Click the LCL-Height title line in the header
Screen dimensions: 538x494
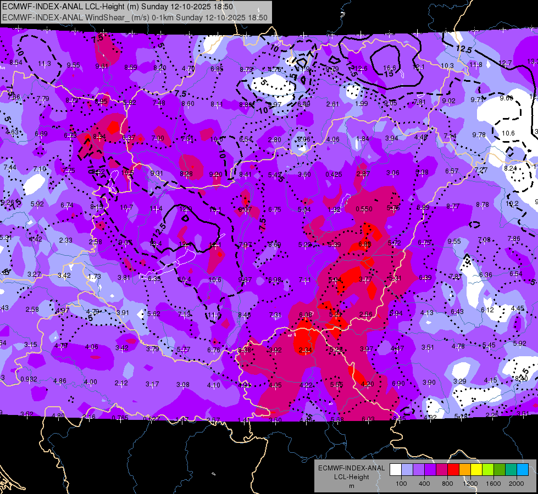point(118,7)
